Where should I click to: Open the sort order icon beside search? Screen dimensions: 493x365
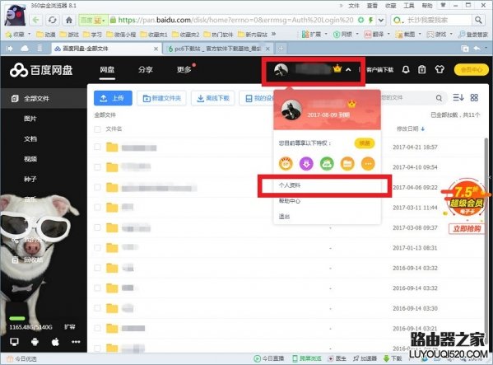tap(458, 98)
